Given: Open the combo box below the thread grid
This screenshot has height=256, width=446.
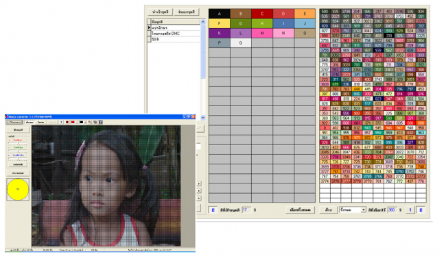Looking at the screenshot, I should (x=353, y=209).
